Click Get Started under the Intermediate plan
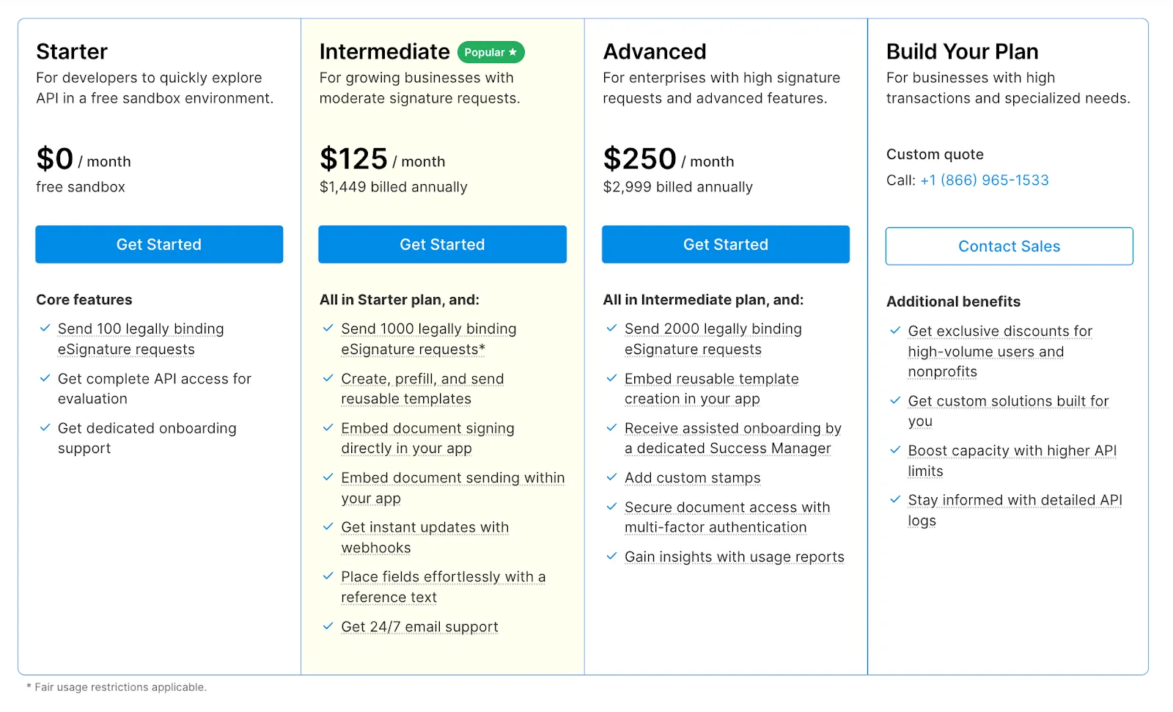Image resolution: width=1173 pixels, height=712 pixels. (x=442, y=244)
